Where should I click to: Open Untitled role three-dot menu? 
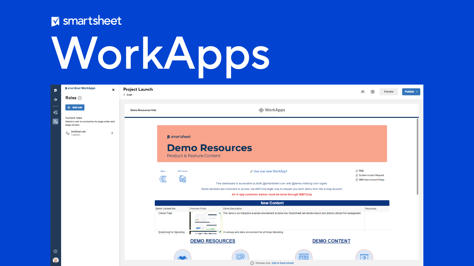click(112, 133)
